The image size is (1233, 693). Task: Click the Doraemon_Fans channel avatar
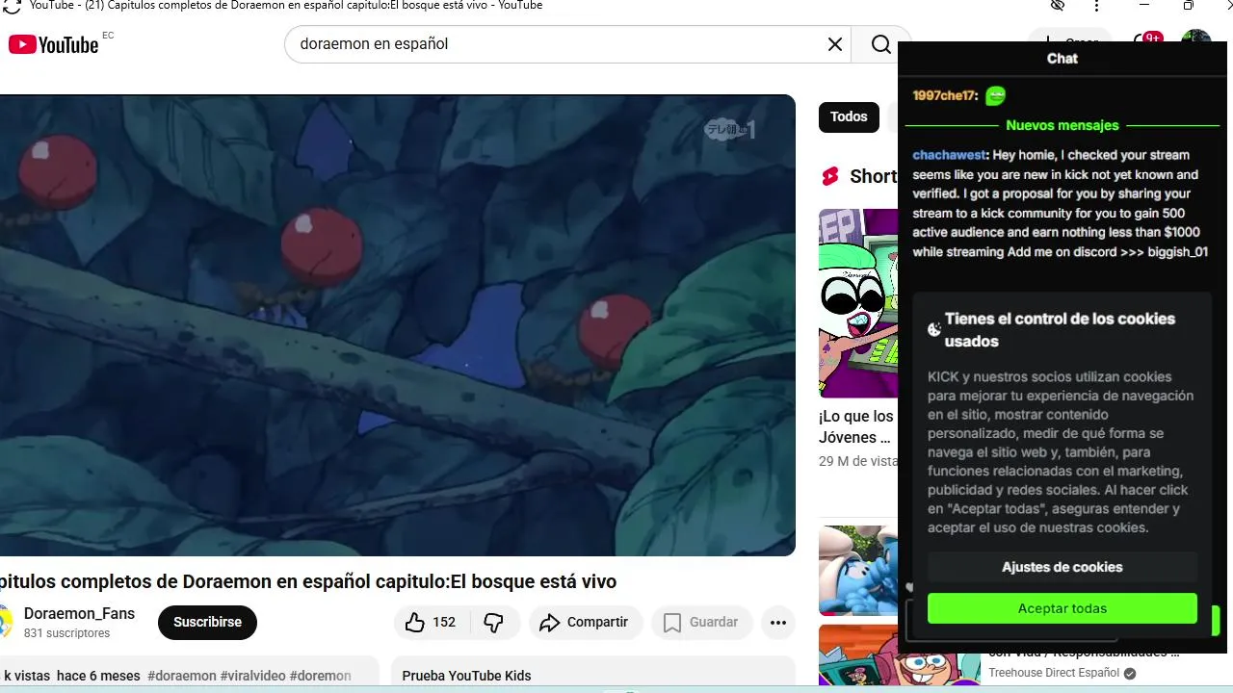[x=5, y=623]
